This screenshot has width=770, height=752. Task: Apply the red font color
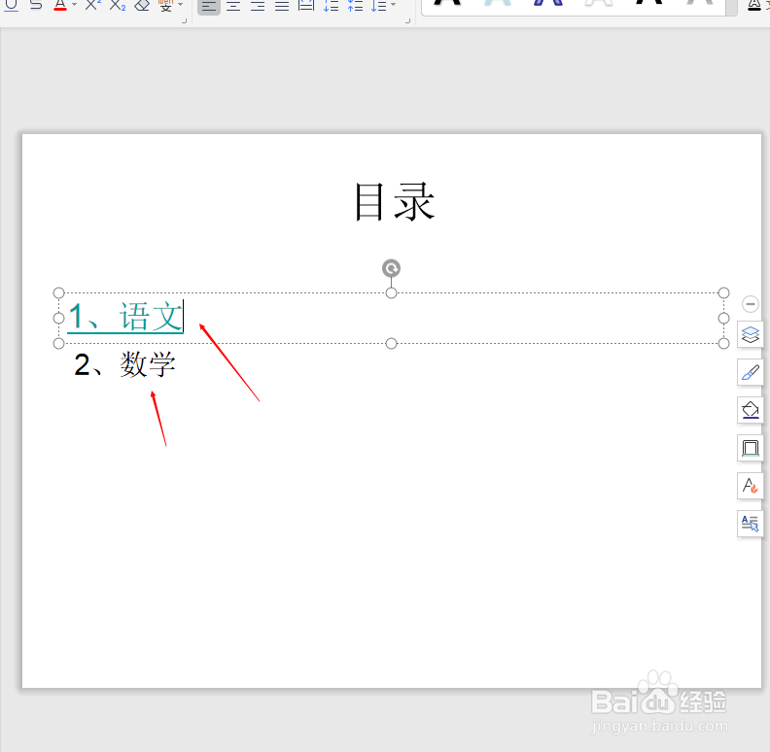click(x=60, y=5)
